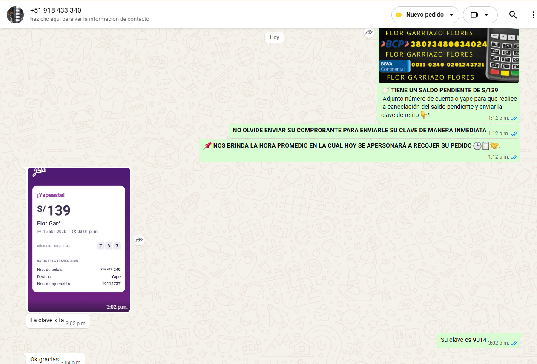This screenshot has width=537, height=364.
Task: Click forward arrow beside Yape receipt
Action: pos(139,240)
